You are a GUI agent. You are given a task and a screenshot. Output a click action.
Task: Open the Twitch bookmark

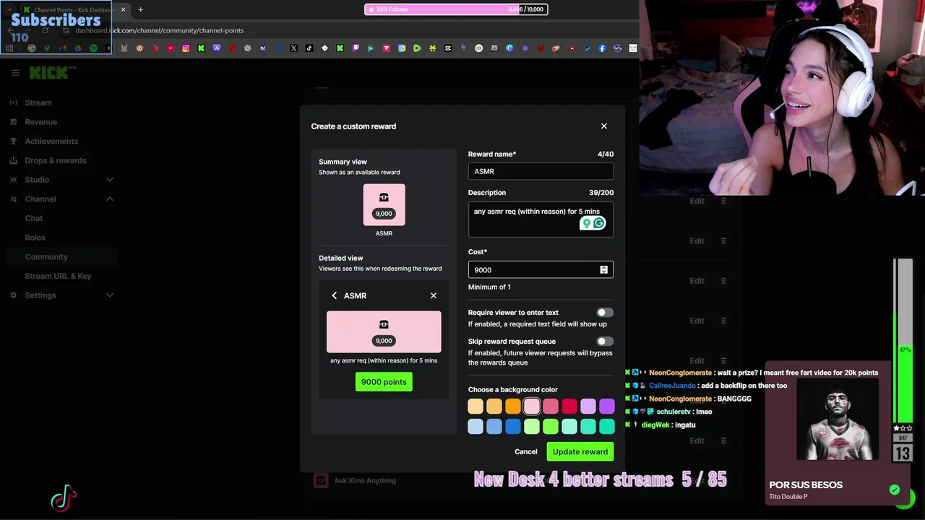[x=356, y=48]
